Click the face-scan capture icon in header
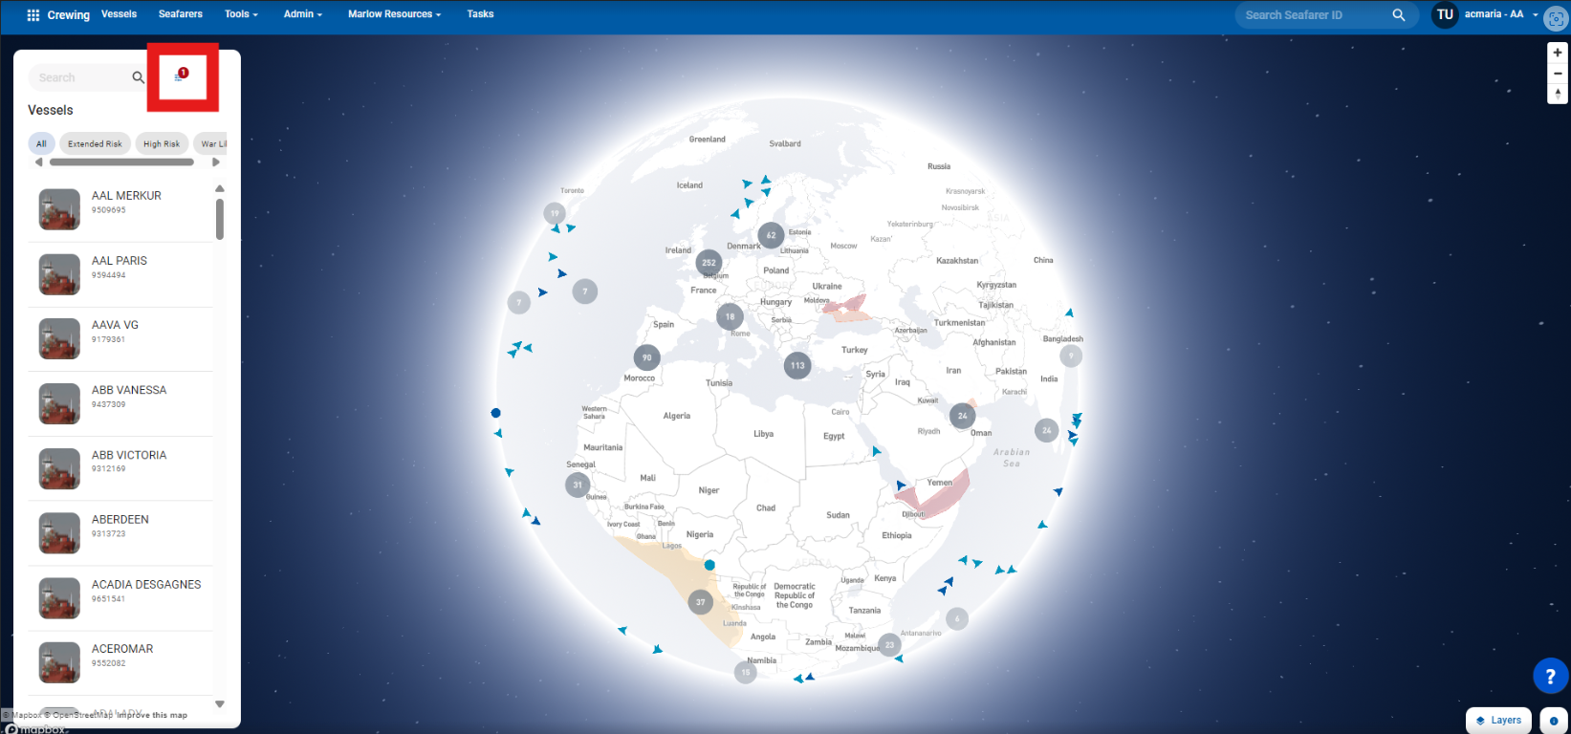The height and width of the screenshot is (734, 1571). coord(1556,18)
